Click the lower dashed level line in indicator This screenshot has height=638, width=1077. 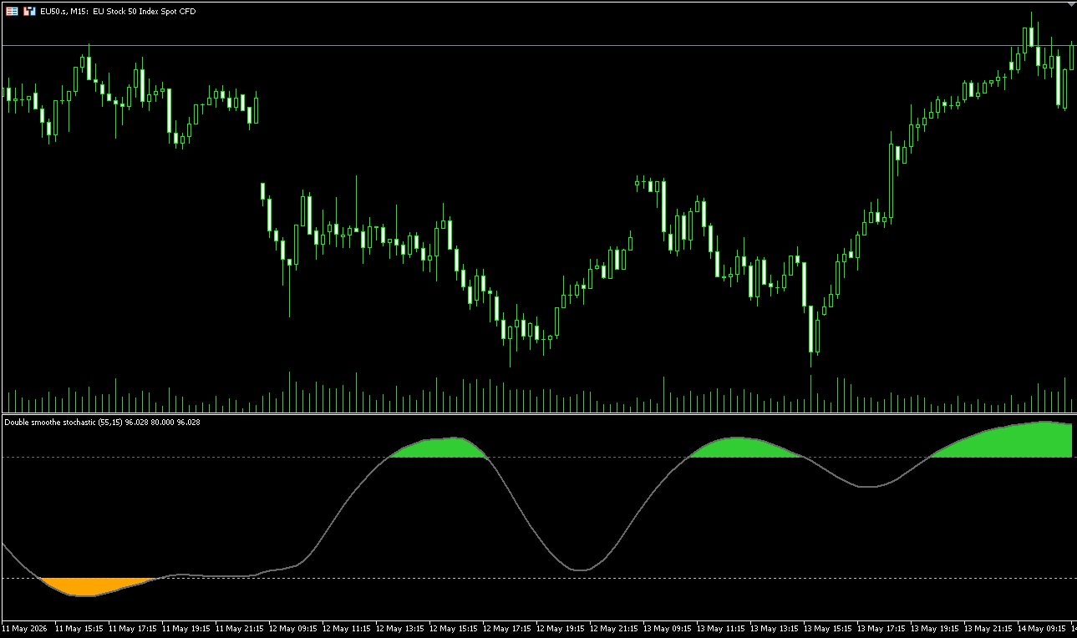click(538, 578)
